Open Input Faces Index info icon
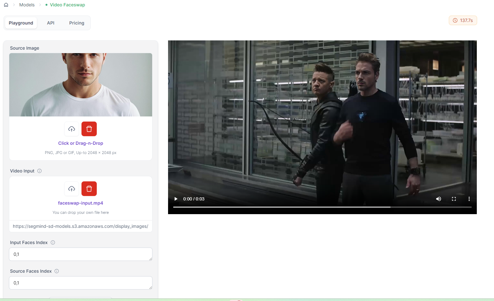 pos(53,242)
